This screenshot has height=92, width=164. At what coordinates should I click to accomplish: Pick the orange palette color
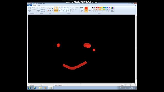pyautogui.click(x=100, y=7)
